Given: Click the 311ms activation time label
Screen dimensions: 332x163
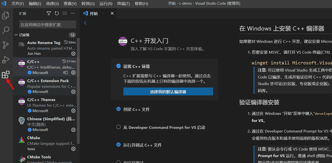Looking at the screenshot, I should pyautogui.click(x=69, y=61).
